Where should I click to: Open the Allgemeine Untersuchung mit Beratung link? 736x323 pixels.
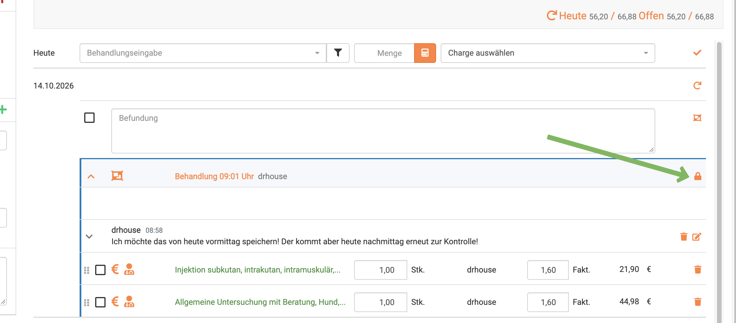coord(260,302)
